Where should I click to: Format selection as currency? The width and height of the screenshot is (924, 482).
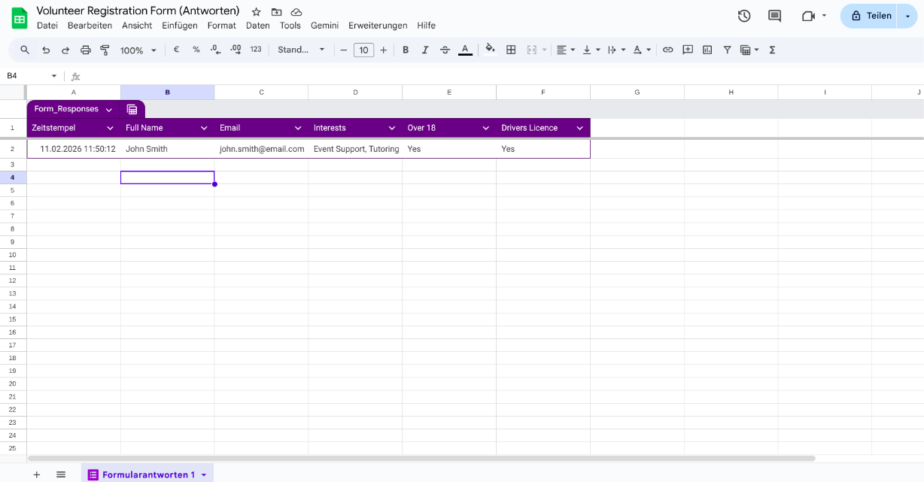(x=176, y=50)
